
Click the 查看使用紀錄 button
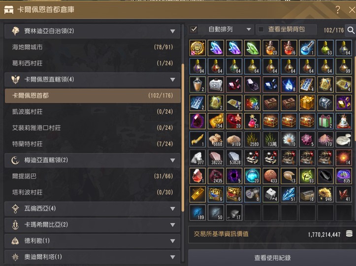272,258
